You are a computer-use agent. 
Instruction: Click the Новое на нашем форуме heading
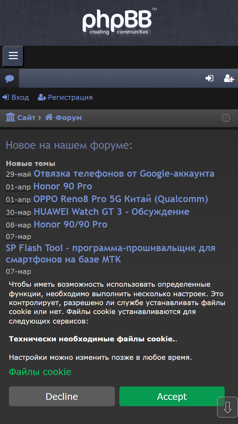pos(69,146)
